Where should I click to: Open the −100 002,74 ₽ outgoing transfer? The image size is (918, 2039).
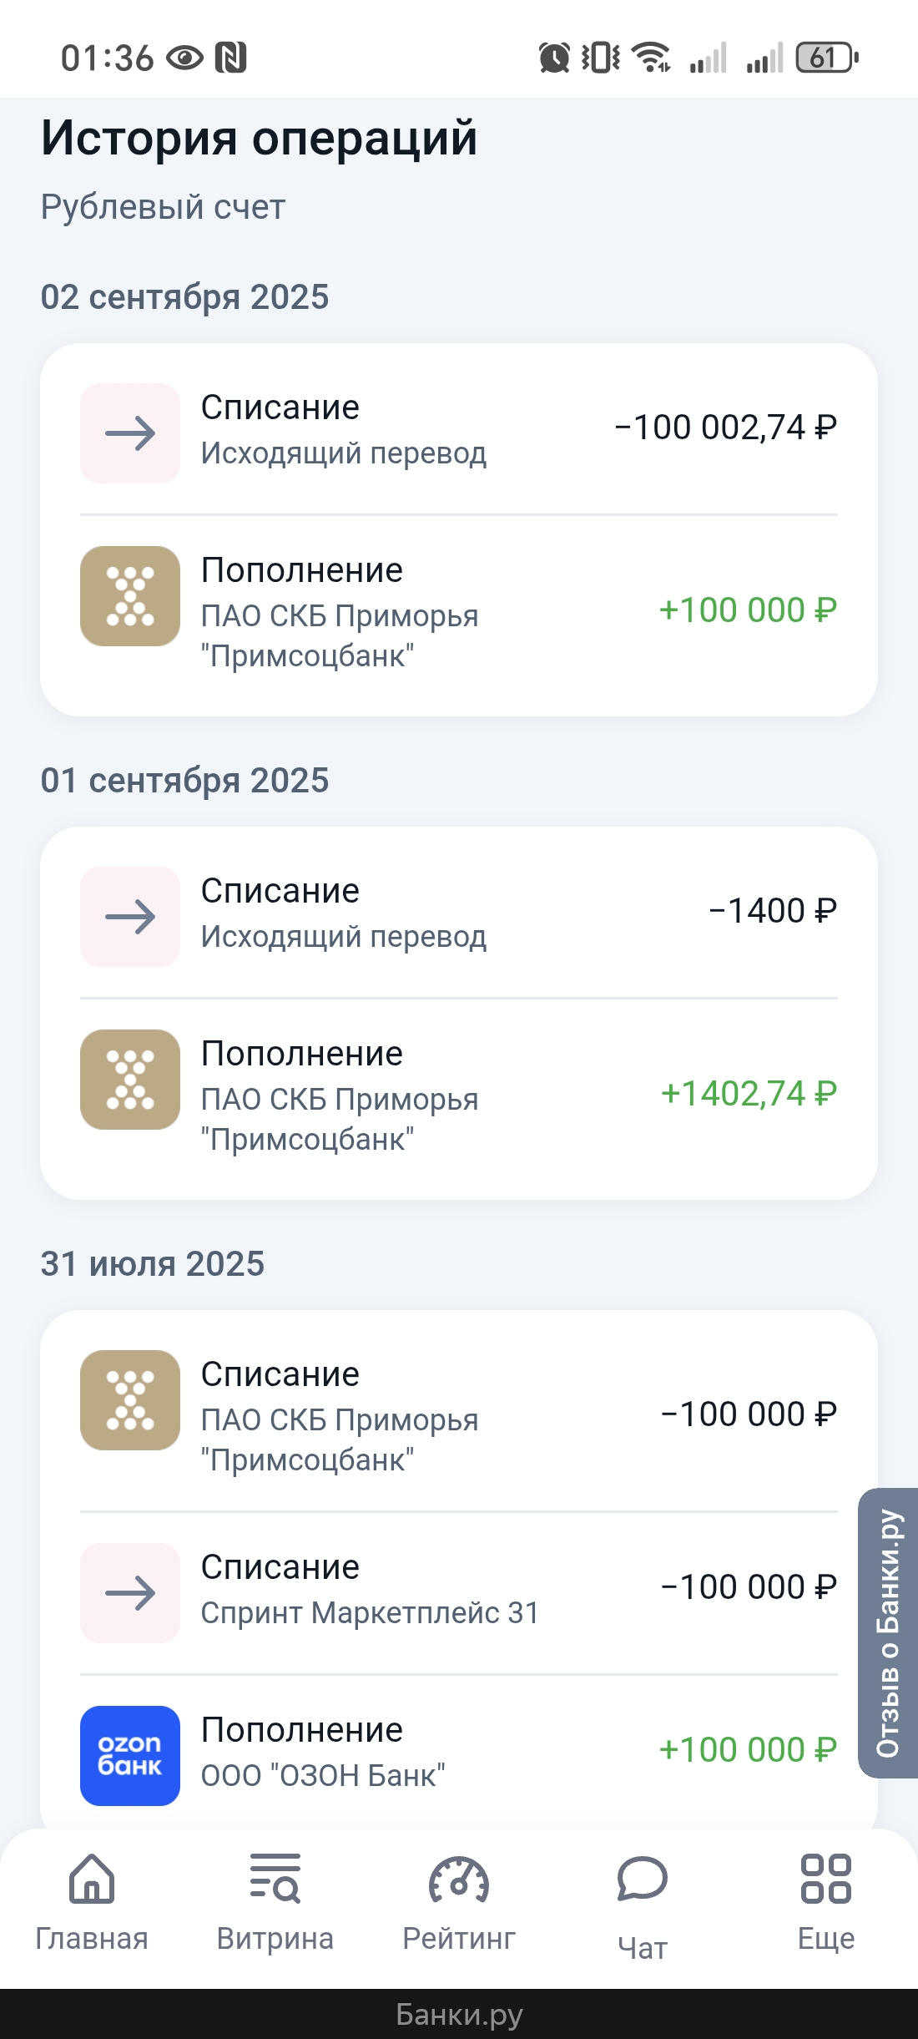pos(459,431)
